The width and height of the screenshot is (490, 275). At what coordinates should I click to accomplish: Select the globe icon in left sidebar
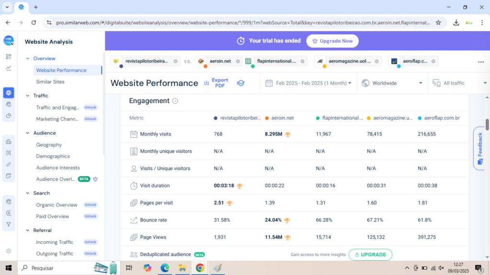tap(9, 93)
